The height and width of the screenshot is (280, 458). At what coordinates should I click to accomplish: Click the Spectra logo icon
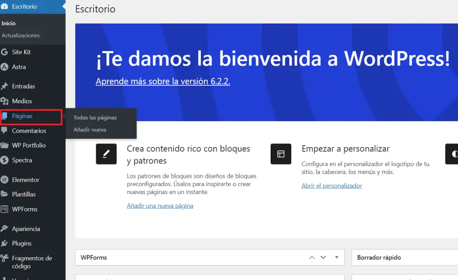(4, 160)
